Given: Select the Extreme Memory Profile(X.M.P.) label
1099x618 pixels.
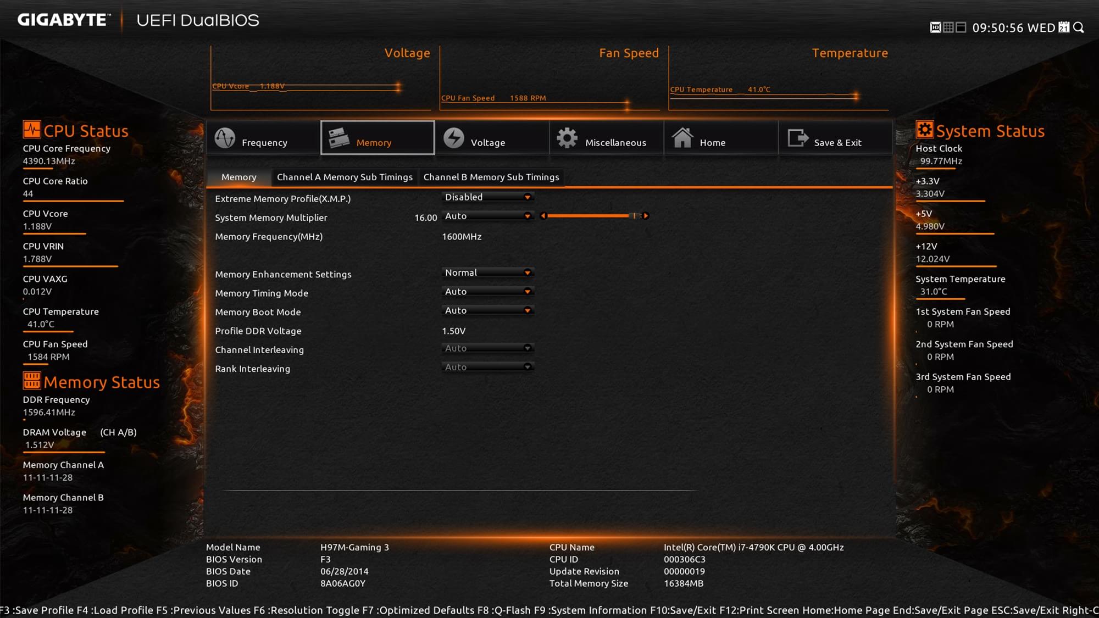Looking at the screenshot, I should [x=282, y=199].
